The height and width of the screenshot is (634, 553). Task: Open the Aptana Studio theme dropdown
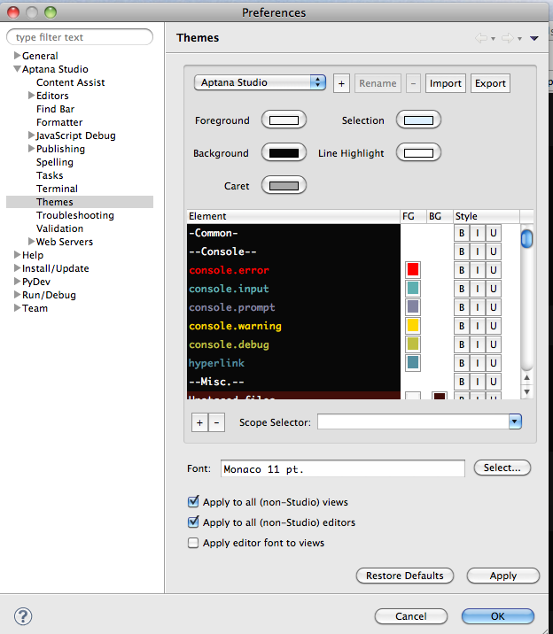pos(261,82)
